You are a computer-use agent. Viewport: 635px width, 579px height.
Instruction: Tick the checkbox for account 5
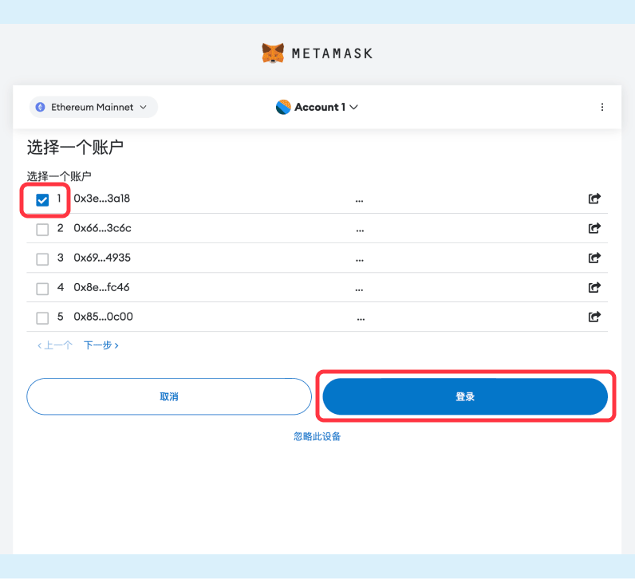43,317
